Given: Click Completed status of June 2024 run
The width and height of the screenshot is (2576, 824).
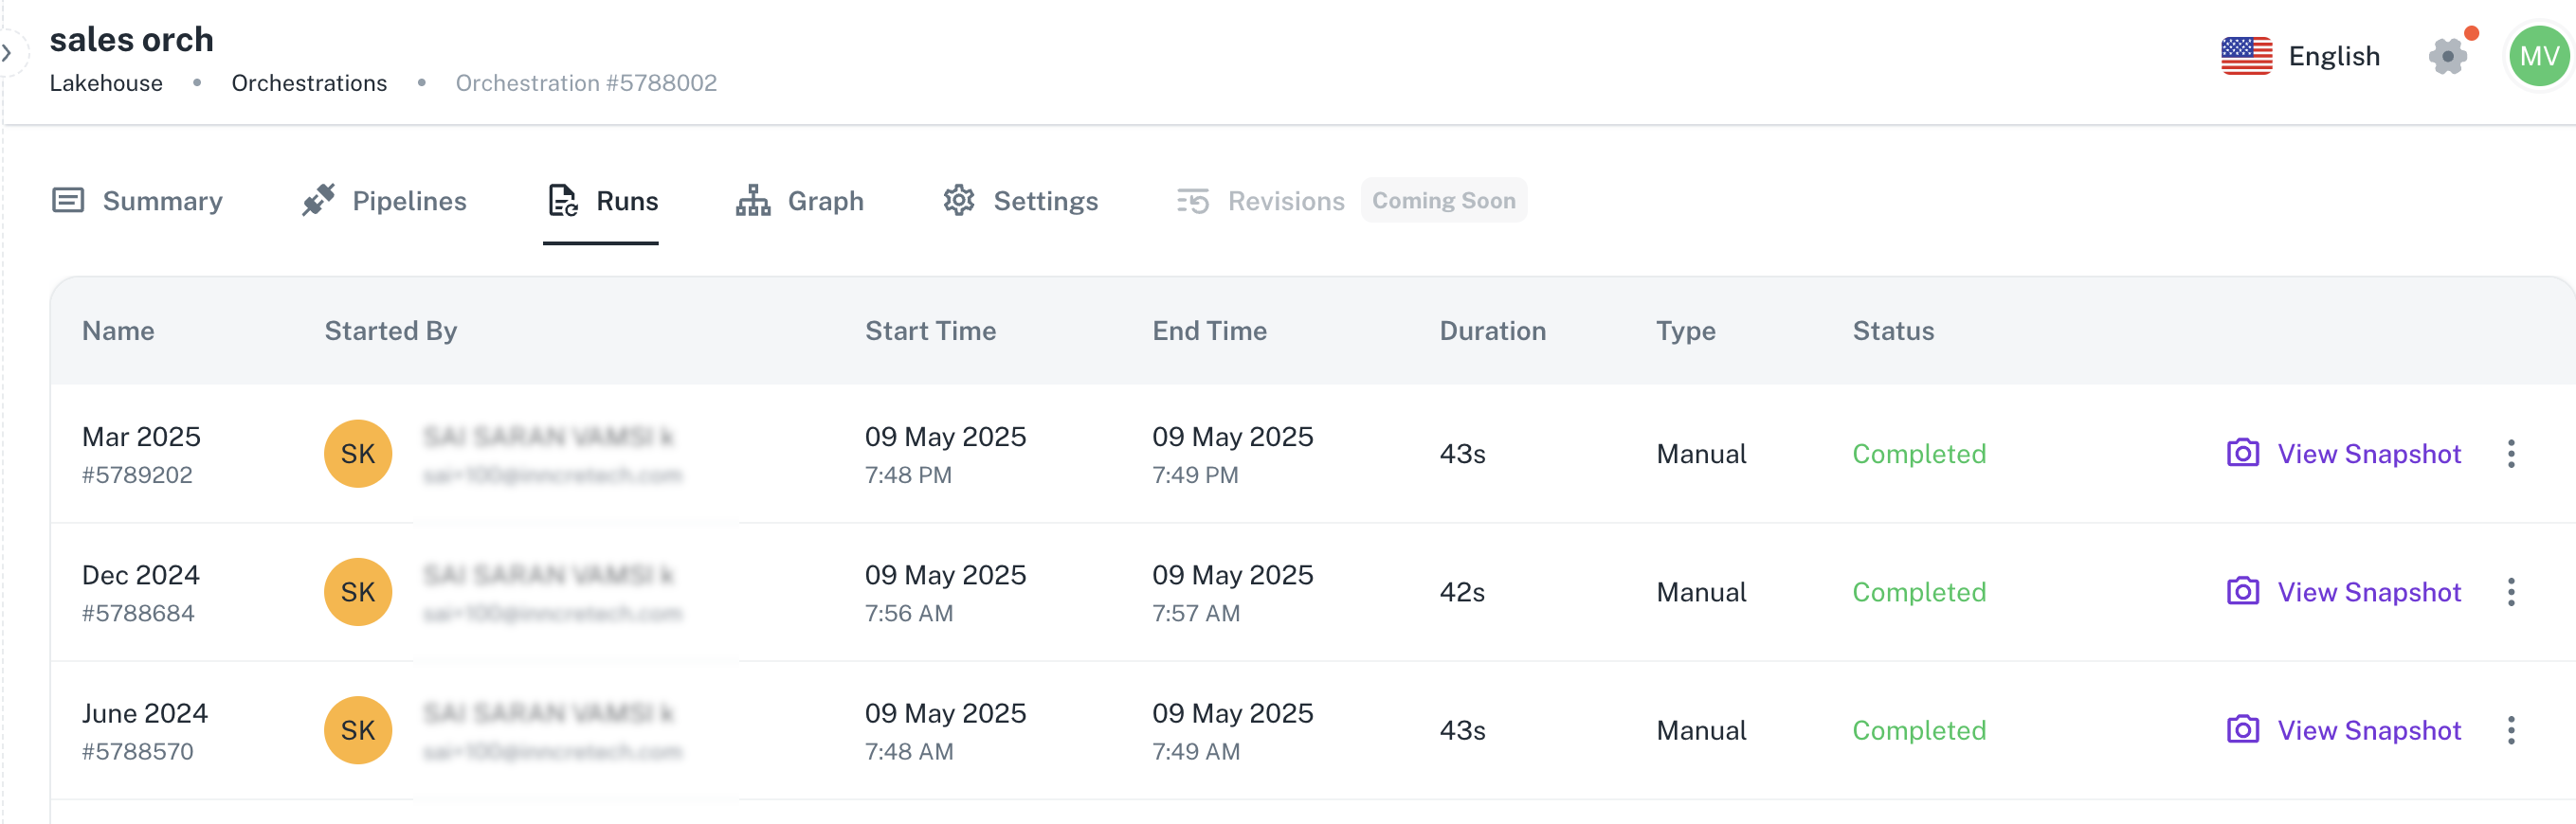Looking at the screenshot, I should 1918,730.
